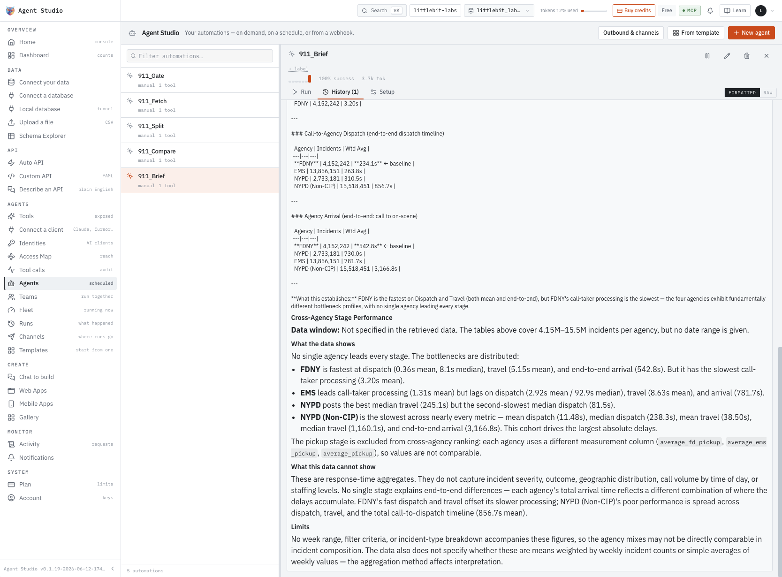Screen dimensions: 782x577
Task: Click the New agent button
Action: pyautogui.click(x=752, y=33)
